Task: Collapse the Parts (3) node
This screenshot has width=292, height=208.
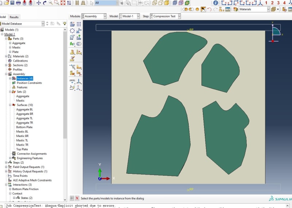Action: (6, 39)
